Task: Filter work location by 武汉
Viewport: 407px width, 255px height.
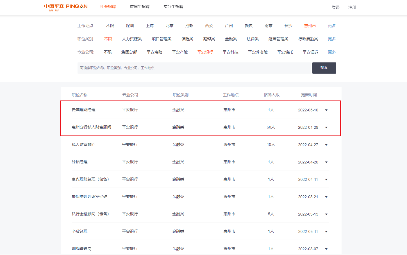Action: pyautogui.click(x=249, y=26)
